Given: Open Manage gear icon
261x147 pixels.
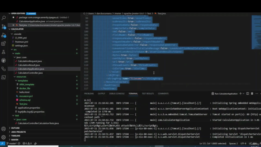Looking at the screenshot, I should click(4, 137).
